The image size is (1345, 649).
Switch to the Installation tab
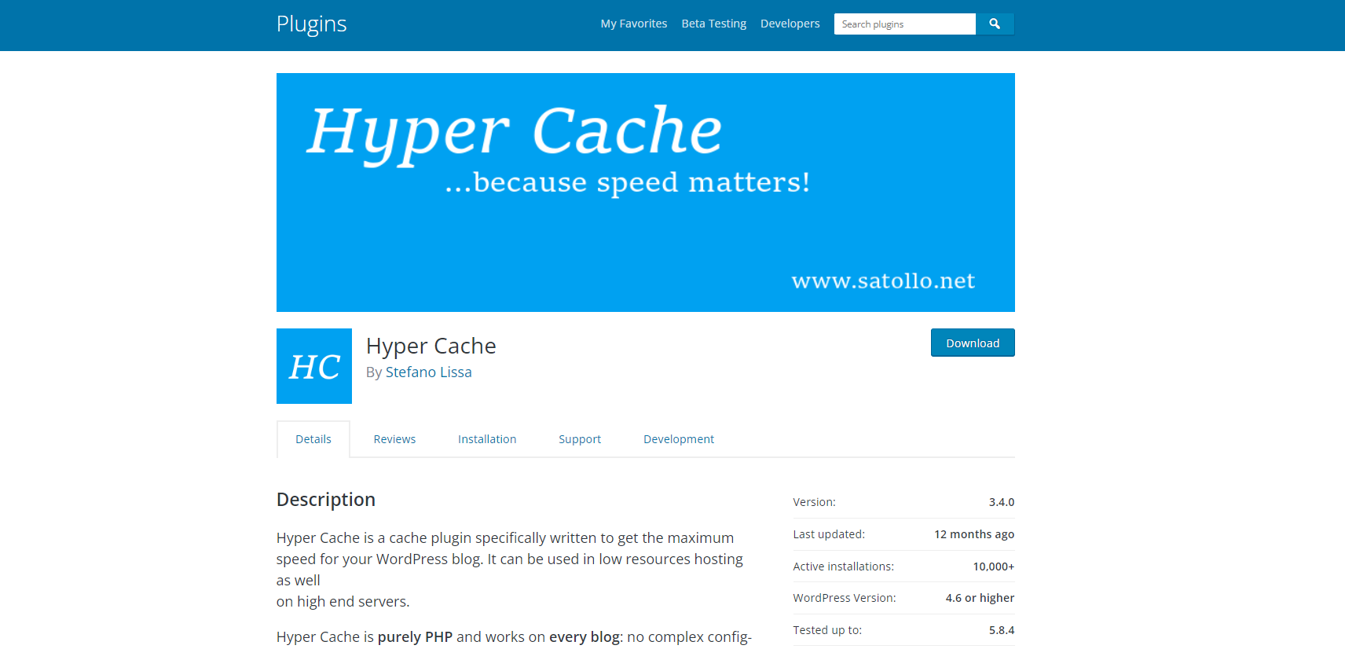click(487, 439)
